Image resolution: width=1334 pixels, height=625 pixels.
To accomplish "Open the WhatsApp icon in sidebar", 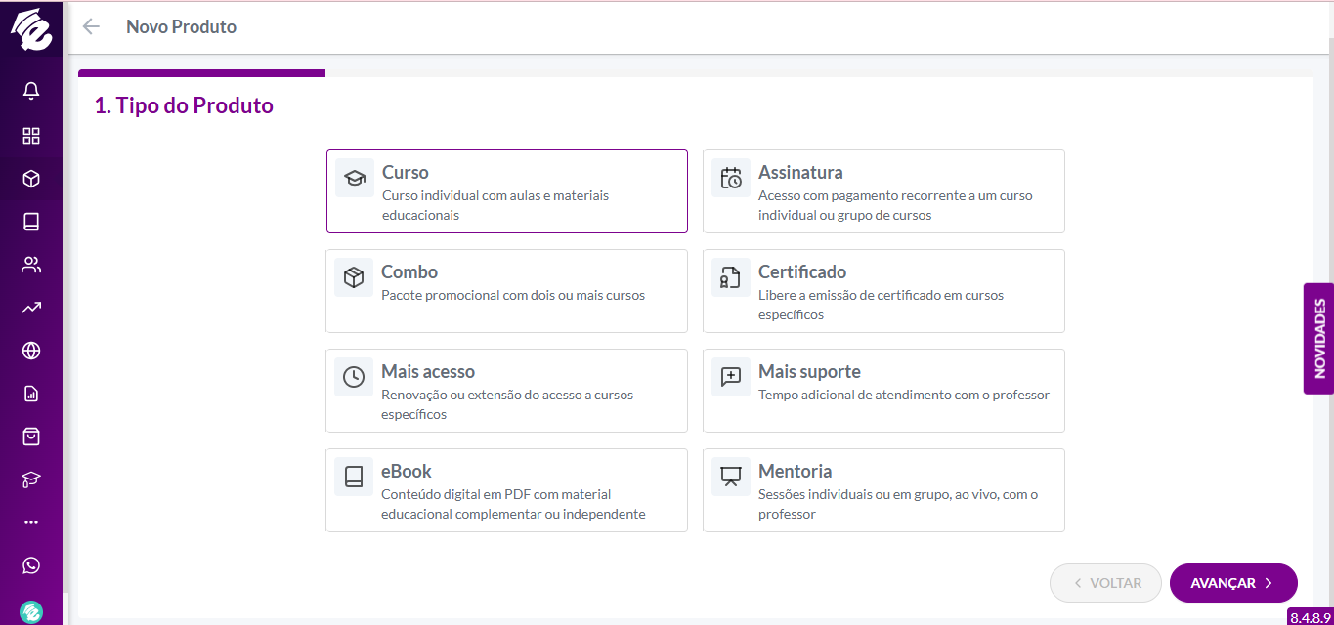I will (x=31, y=565).
